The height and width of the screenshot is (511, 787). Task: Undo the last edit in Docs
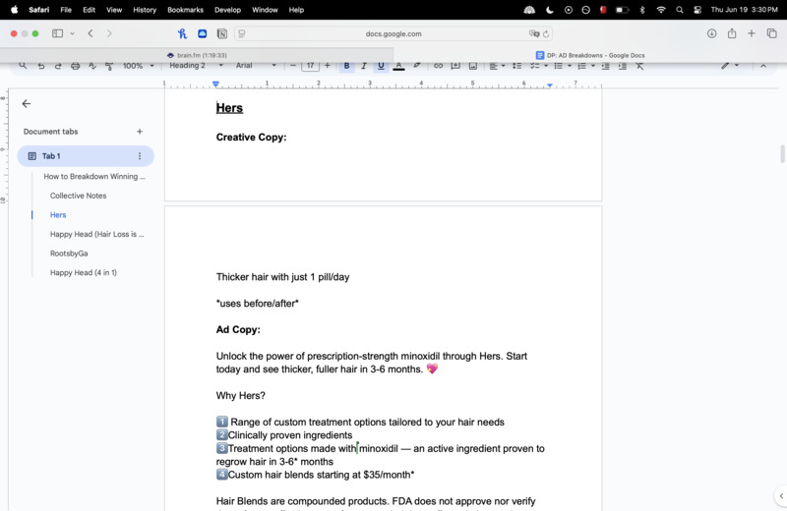point(41,66)
